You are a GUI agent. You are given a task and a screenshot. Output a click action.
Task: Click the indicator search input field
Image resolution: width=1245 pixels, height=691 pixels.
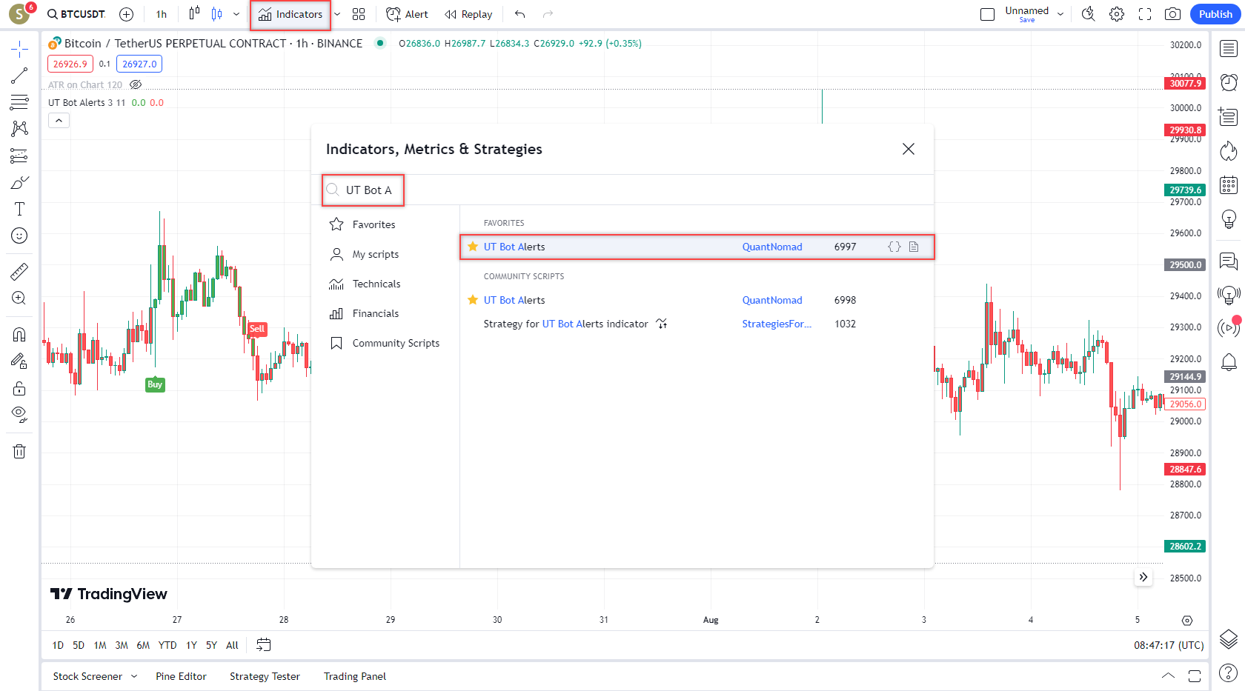pyautogui.click(x=371, y=190)
